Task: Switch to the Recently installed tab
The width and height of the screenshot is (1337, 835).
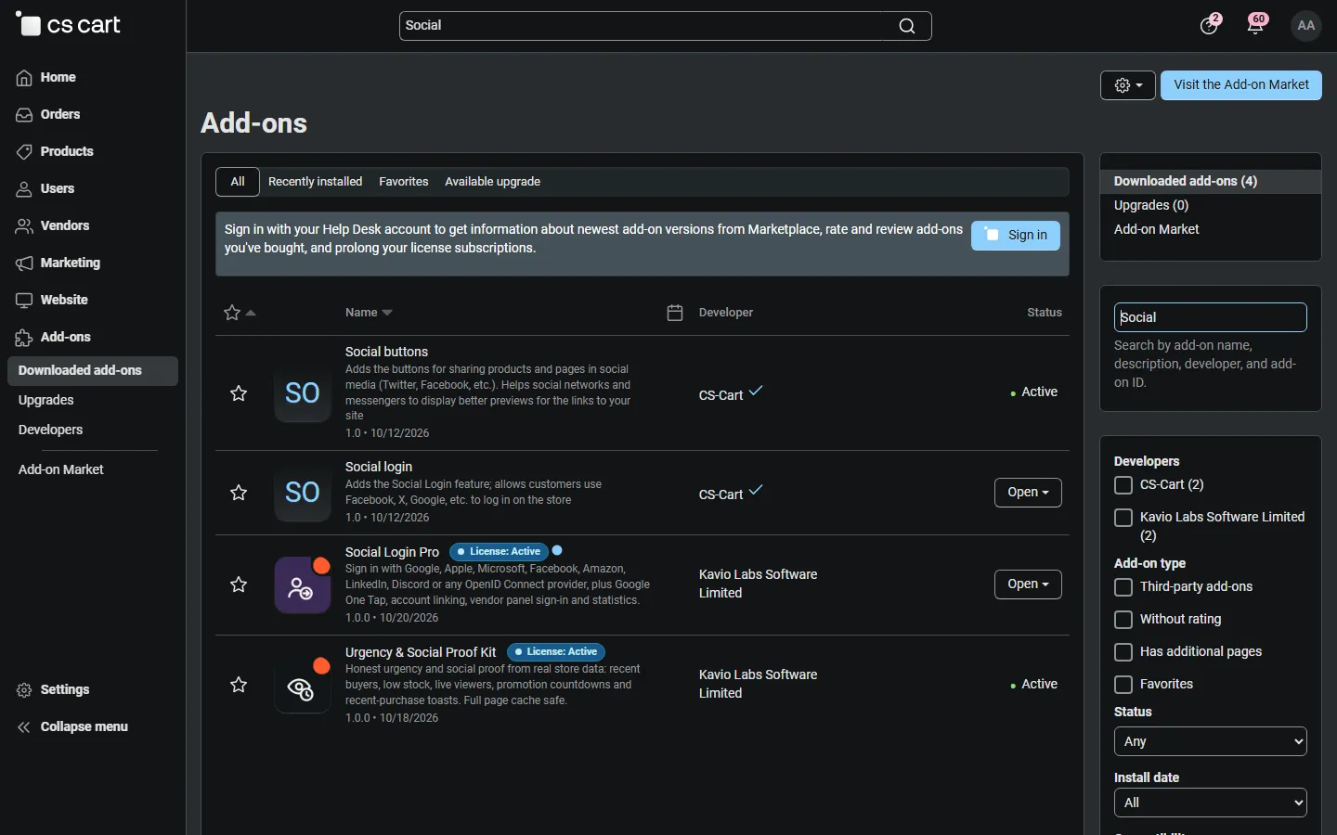Action: point(316,182)
